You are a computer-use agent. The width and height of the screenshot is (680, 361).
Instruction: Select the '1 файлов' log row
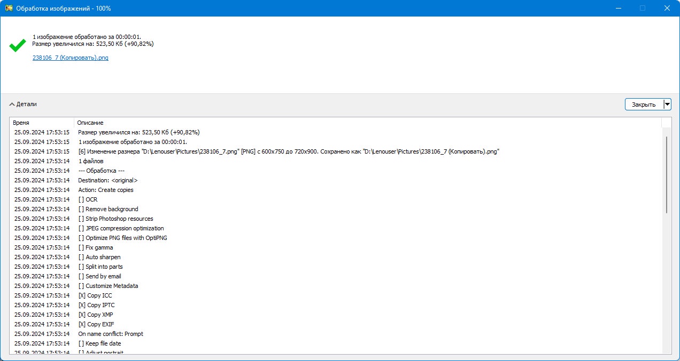tap(336, 161)
